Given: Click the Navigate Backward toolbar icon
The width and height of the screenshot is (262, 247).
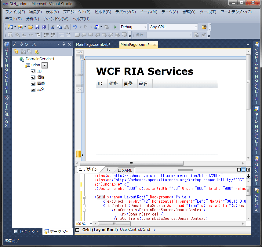Looking at the screenshot, I should click(96, 27).
